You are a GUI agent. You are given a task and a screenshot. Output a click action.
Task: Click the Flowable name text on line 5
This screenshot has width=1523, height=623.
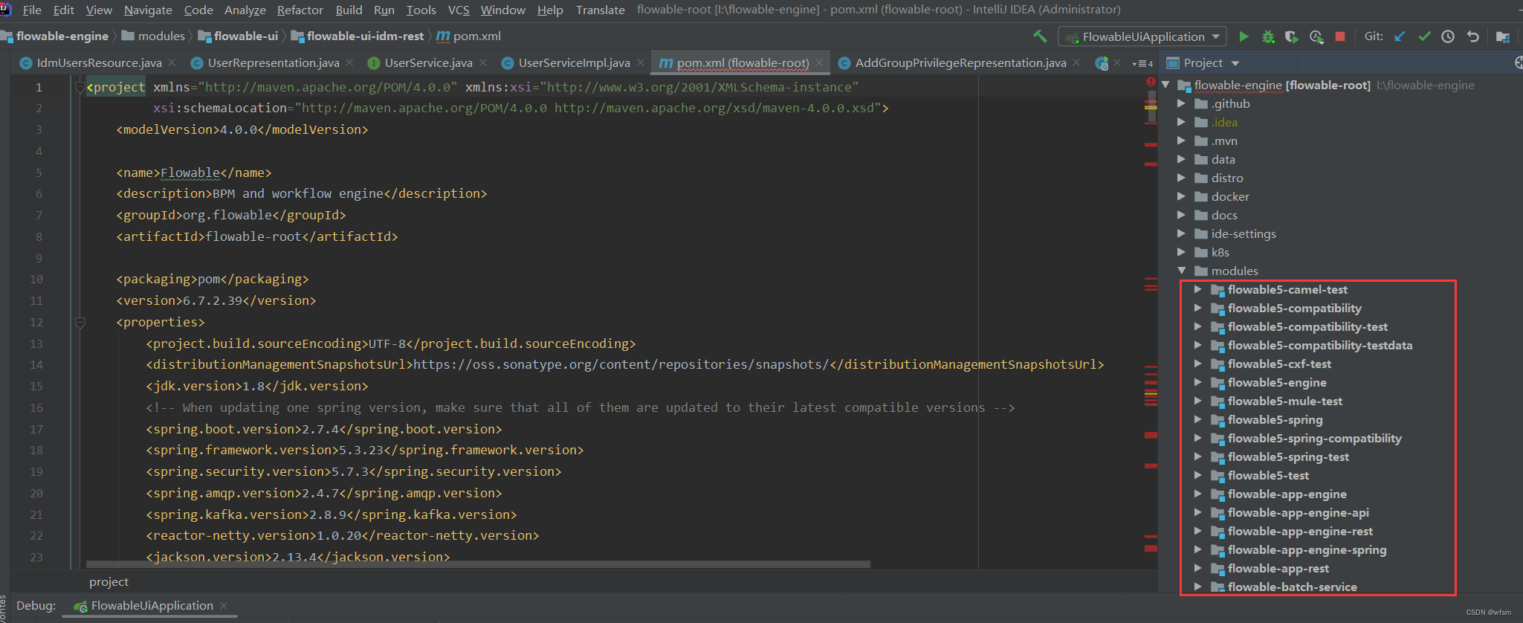pos(190,172)
